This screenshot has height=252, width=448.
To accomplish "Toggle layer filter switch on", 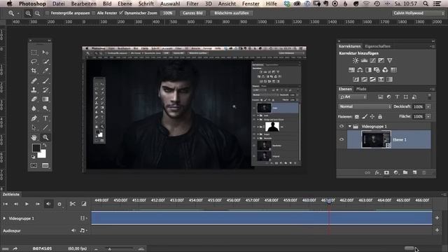I will [429, 97].
